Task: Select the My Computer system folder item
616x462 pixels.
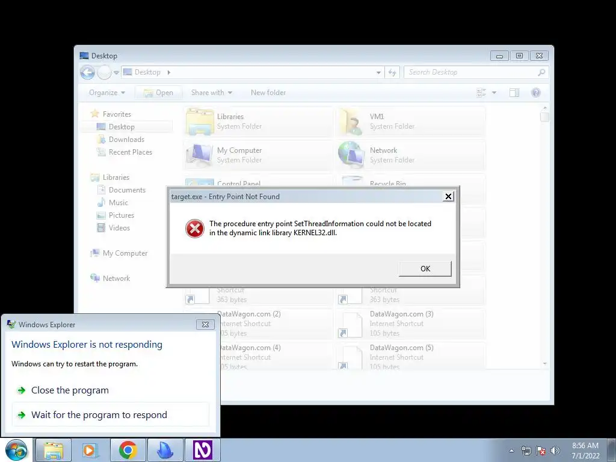Action: pyautogui.click(x=257, y=155)
